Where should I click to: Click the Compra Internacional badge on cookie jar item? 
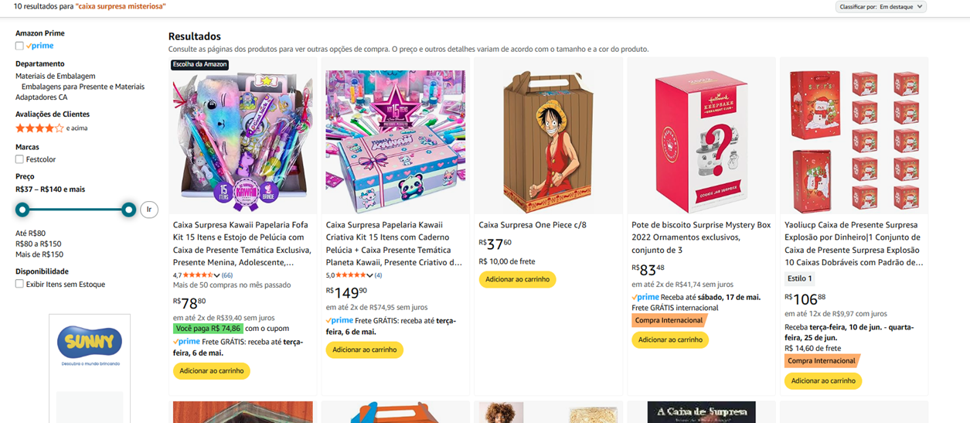point(669,320)
